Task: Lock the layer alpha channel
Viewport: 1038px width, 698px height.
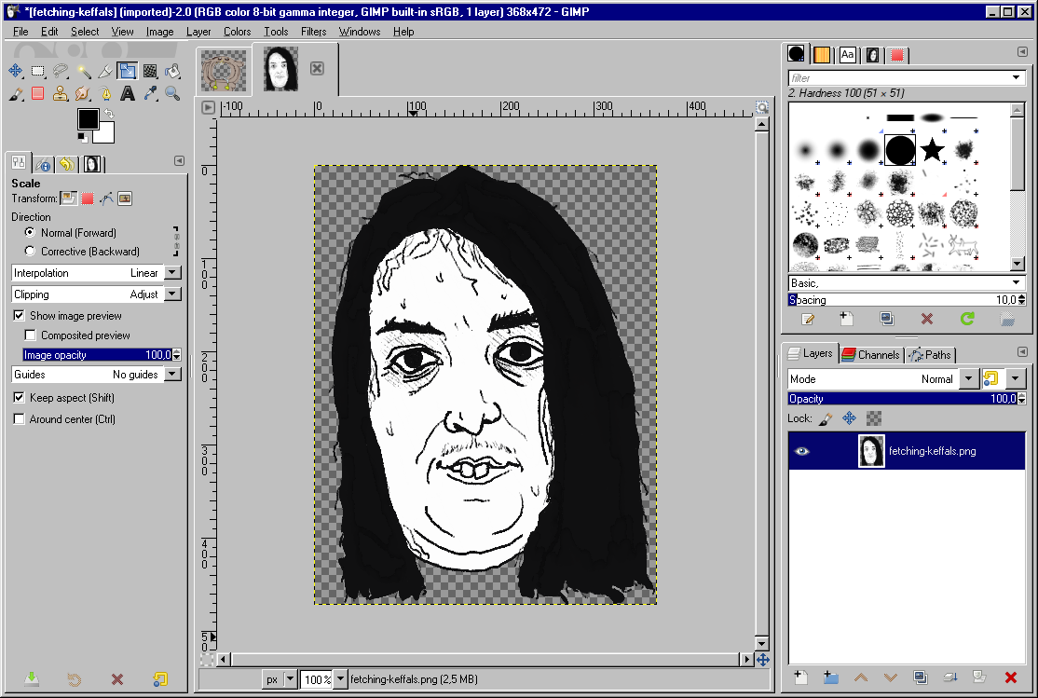Action: click(x=874, y=418)
